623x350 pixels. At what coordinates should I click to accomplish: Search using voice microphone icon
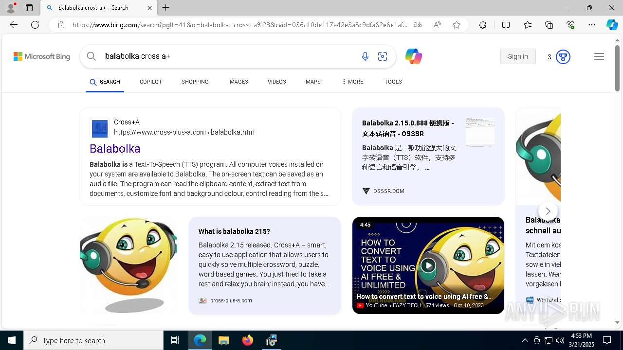[x=365, y=56]
